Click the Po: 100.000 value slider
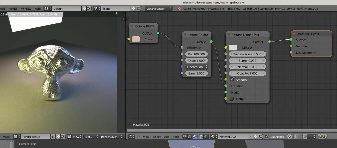Viewport: 337px width, 148px height. (196, 54)
